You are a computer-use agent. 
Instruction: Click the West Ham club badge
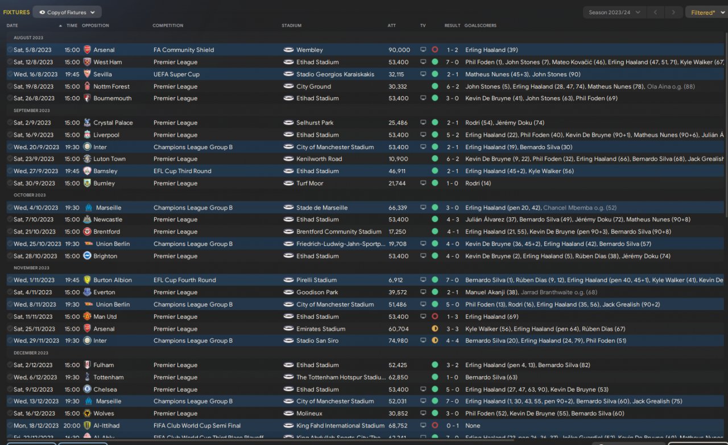(87, 62)
